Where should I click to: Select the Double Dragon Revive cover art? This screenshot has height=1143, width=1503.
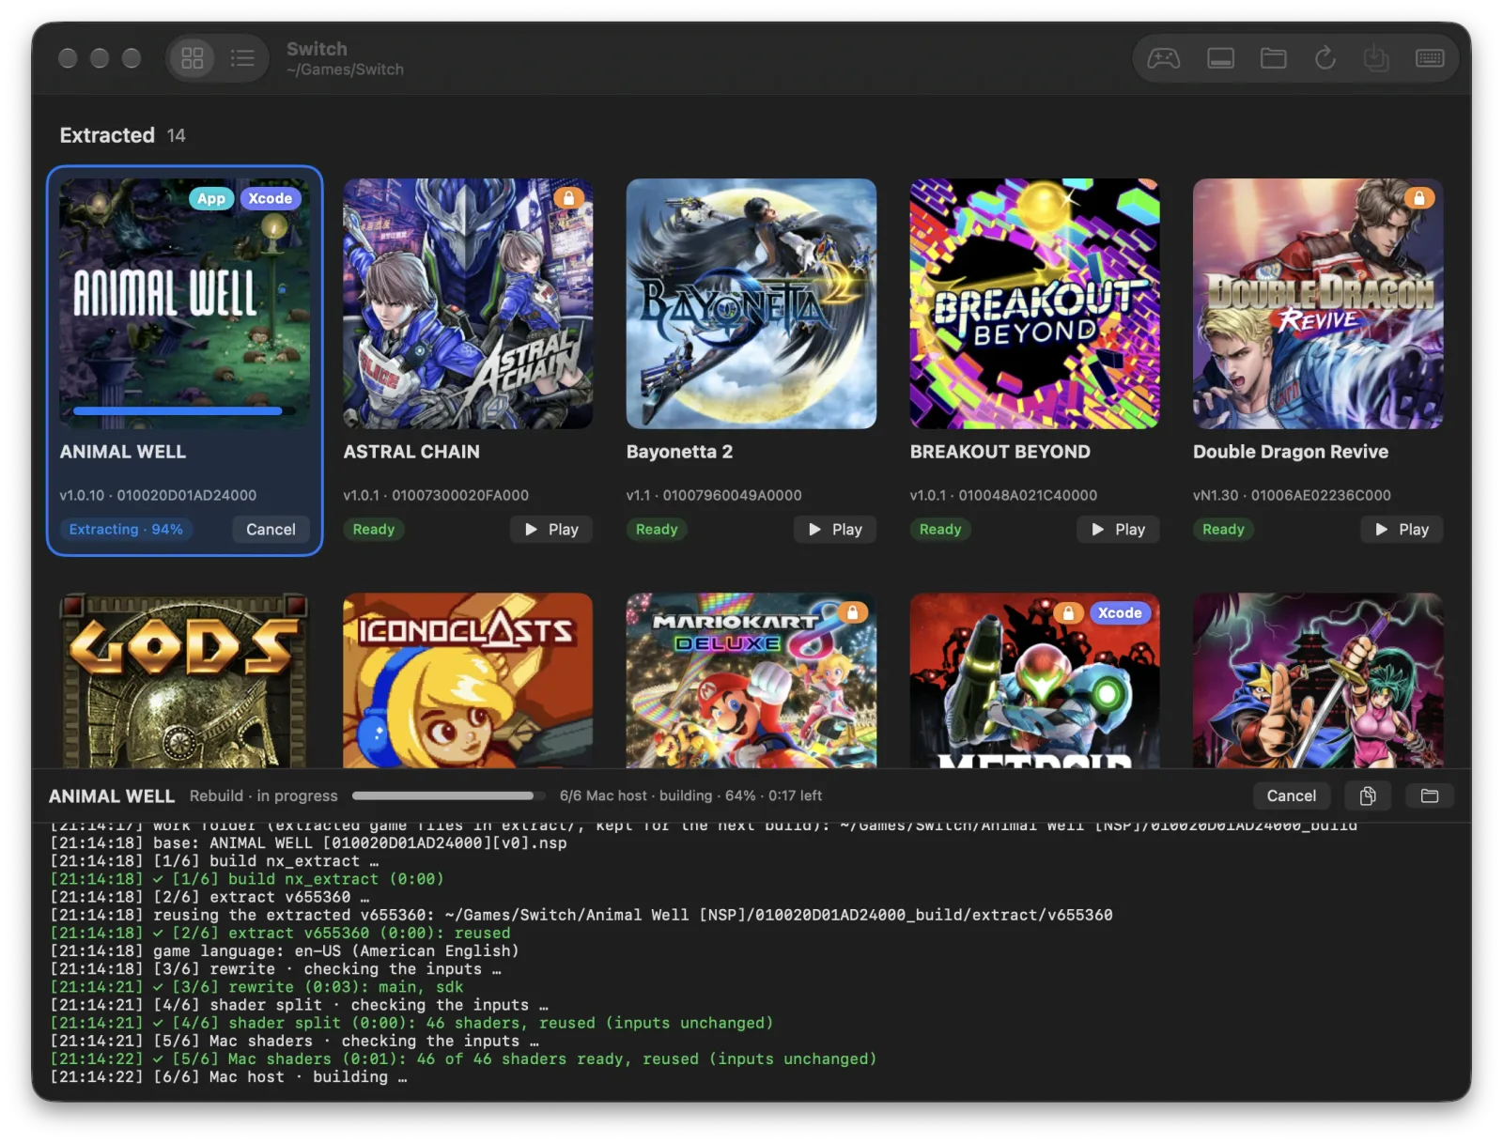coord(1318,303)
